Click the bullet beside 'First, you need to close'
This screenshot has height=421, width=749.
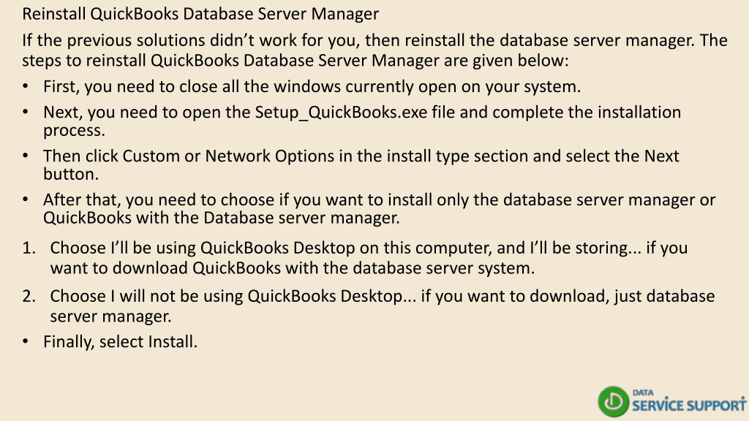coord(26,87)
